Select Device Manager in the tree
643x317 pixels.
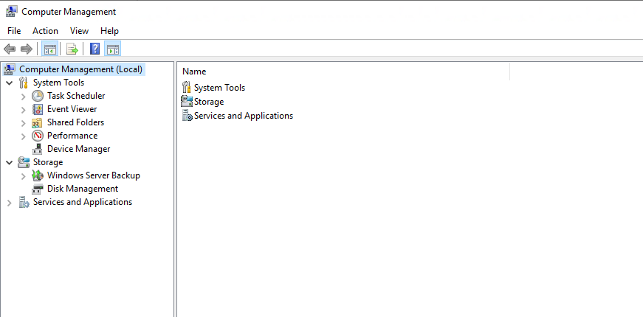pyautogui.click(x=79, y=149)
